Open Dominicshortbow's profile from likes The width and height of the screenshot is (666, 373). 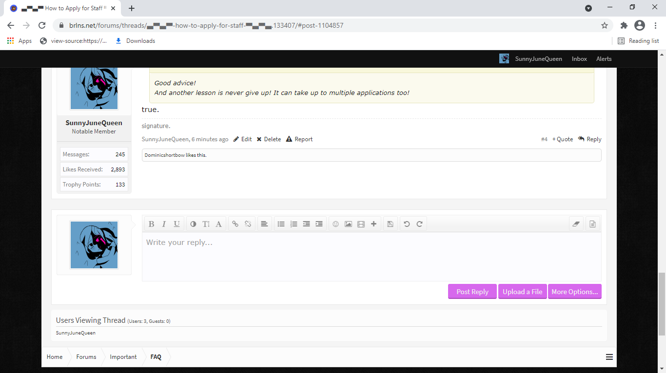coord(164,155)
